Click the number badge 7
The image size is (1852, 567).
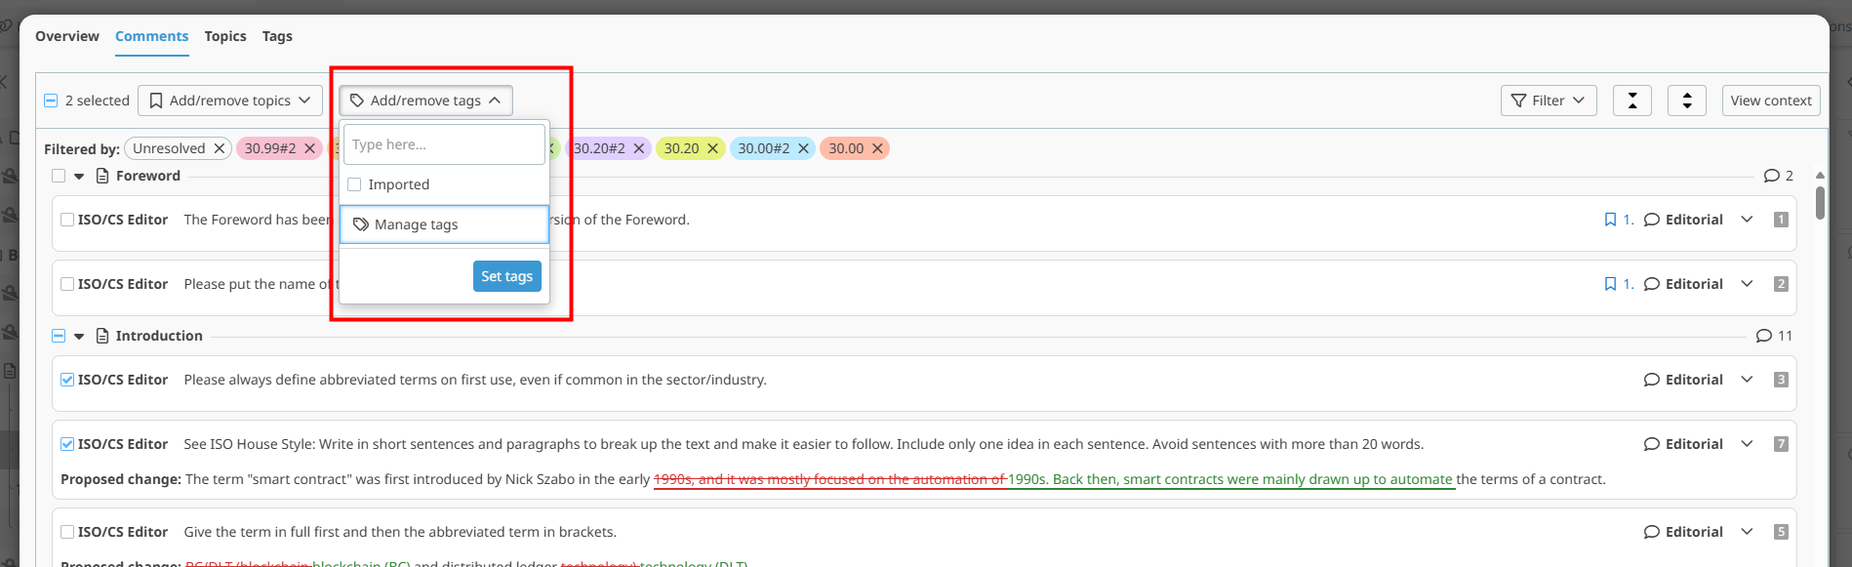click(x=1781, y=444)
